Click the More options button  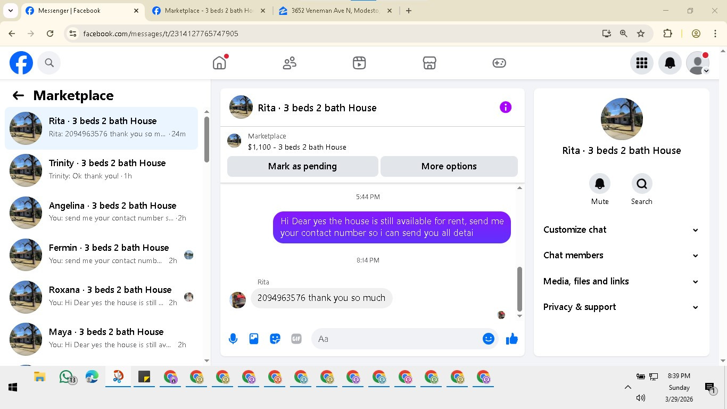pos(449,166)
